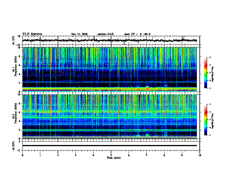
Task: Click the date 'Dec. 13, 2020'
Action: pos(79,34)
